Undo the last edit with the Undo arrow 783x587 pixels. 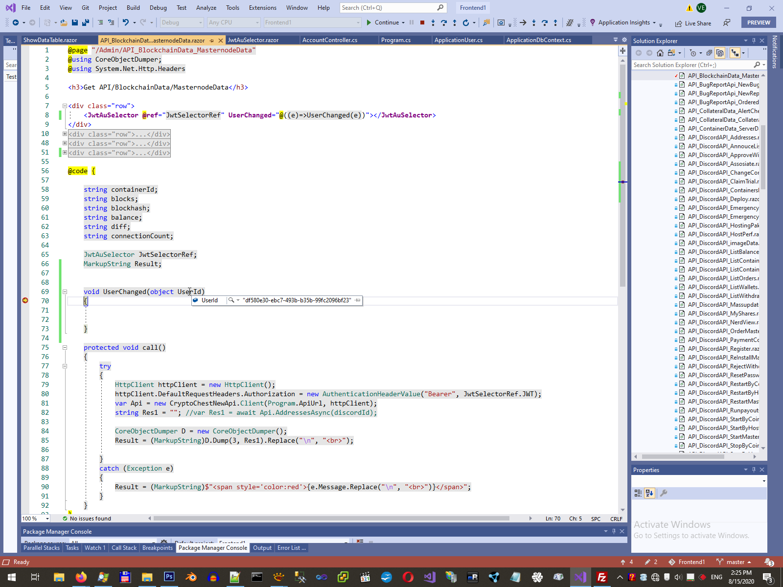[x=126, y=23]
